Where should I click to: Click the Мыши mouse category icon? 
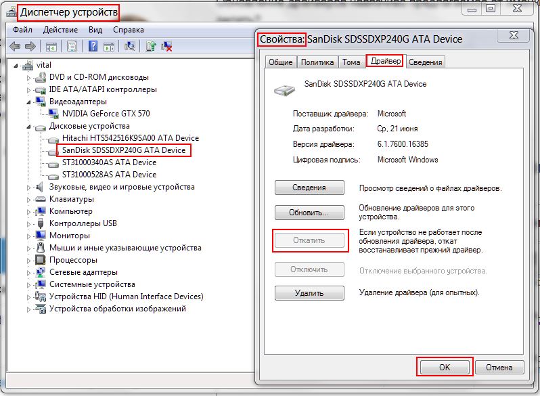(41, 248)
